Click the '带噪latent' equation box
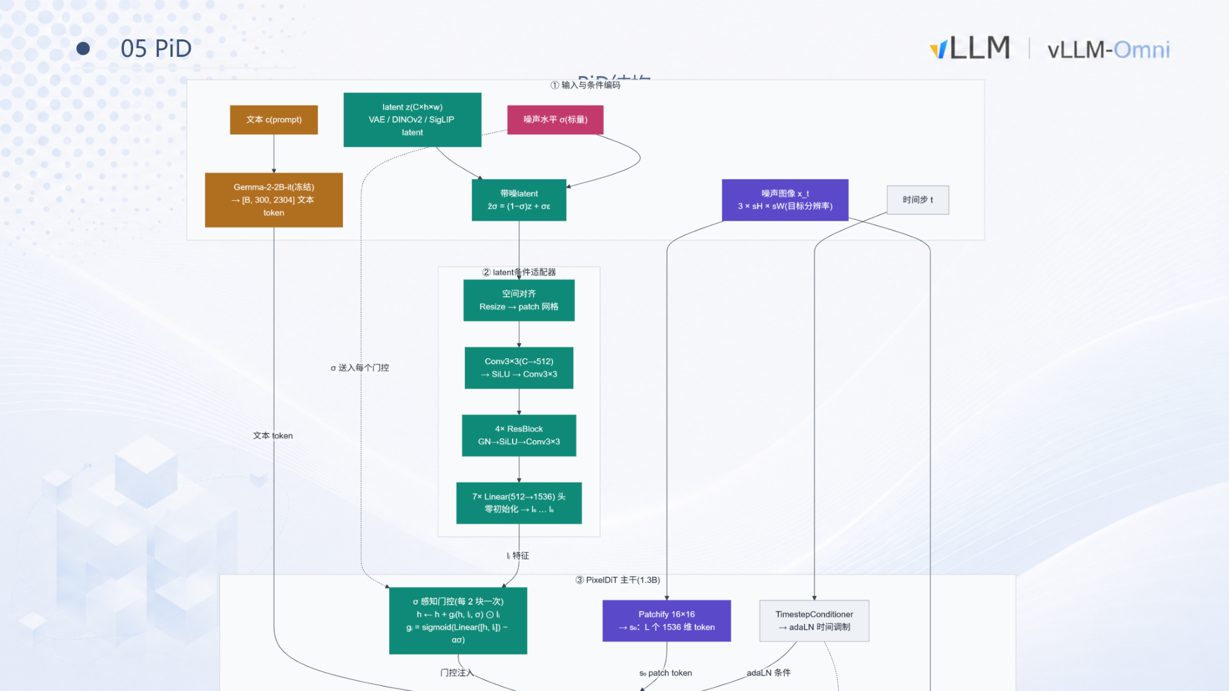The width and height of the screenshot is (1229, 691). (519, 200)
